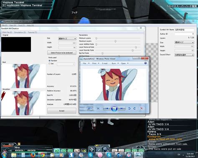Go to previous image in Photo Viewer

(x=107, y=108)
